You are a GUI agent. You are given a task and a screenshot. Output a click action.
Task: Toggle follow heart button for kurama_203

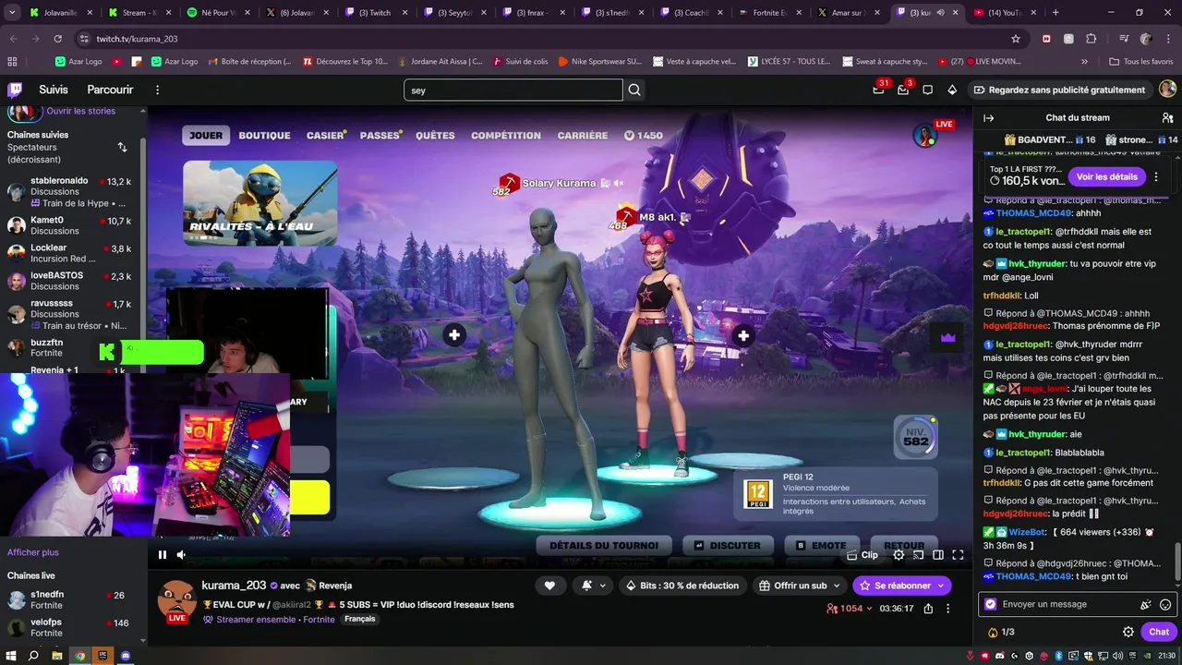click(549, 586)
